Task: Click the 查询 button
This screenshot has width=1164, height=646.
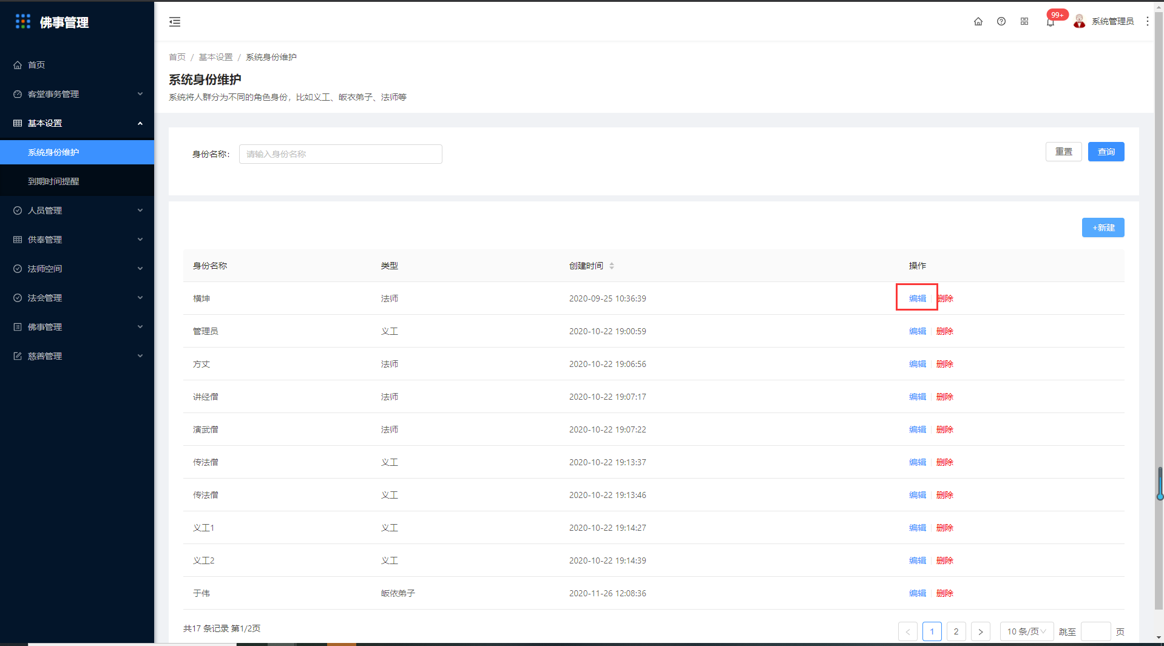Action: pos(1106,152)
